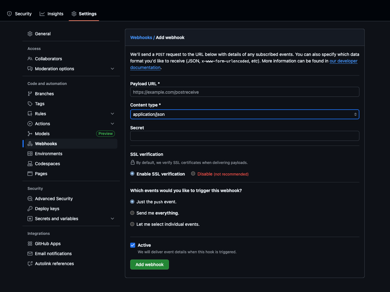Expand the Actions section chevron
This screenshot has width=390, height=292.
[112, 124]
